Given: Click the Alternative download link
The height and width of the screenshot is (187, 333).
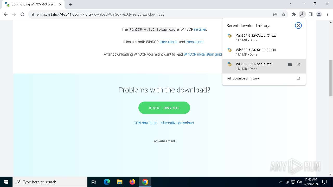Looking at the screenshot, I should [x=177, y=123].
